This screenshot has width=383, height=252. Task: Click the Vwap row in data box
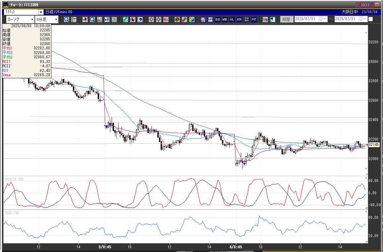coord(27,75)
